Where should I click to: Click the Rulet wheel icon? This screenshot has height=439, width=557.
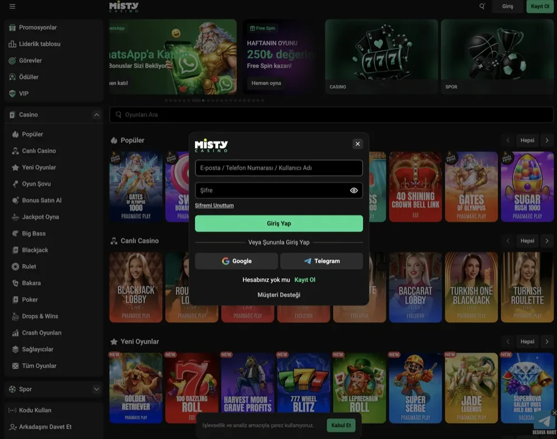click(15, 266)
